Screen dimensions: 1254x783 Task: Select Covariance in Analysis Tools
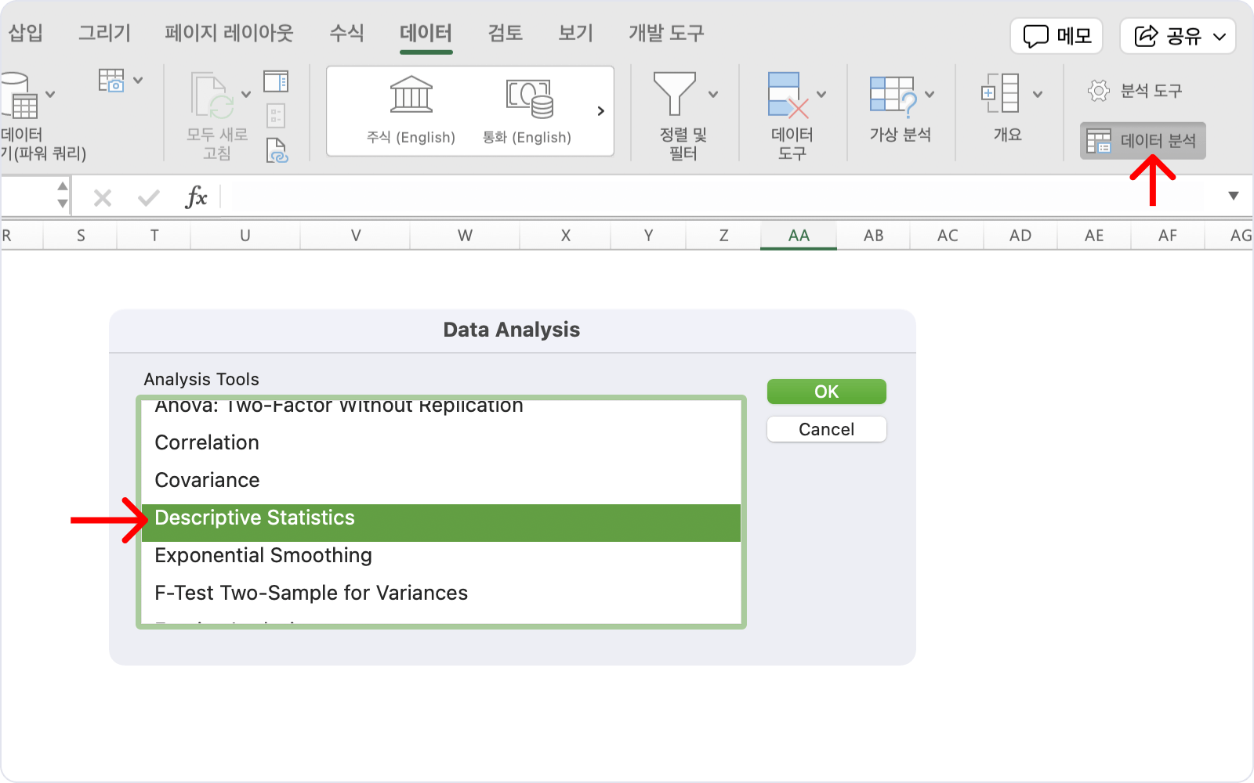pos(441,480)
